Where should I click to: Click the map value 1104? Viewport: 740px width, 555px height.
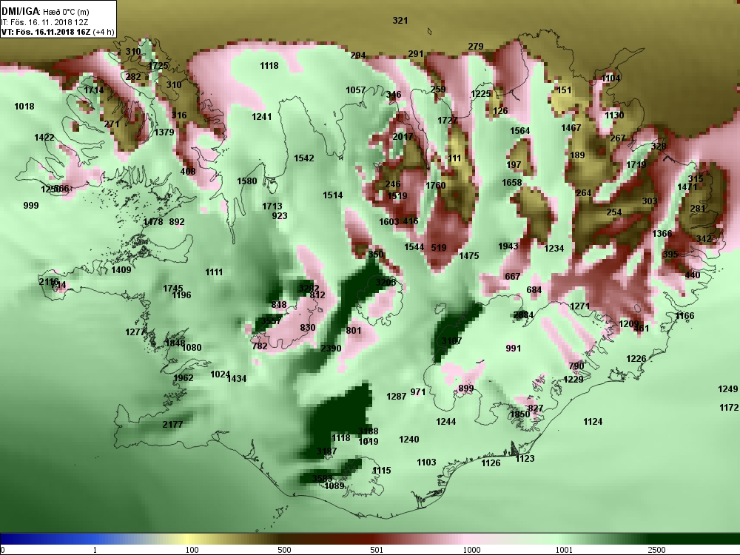pyautogui.click(x=610, y=78)
